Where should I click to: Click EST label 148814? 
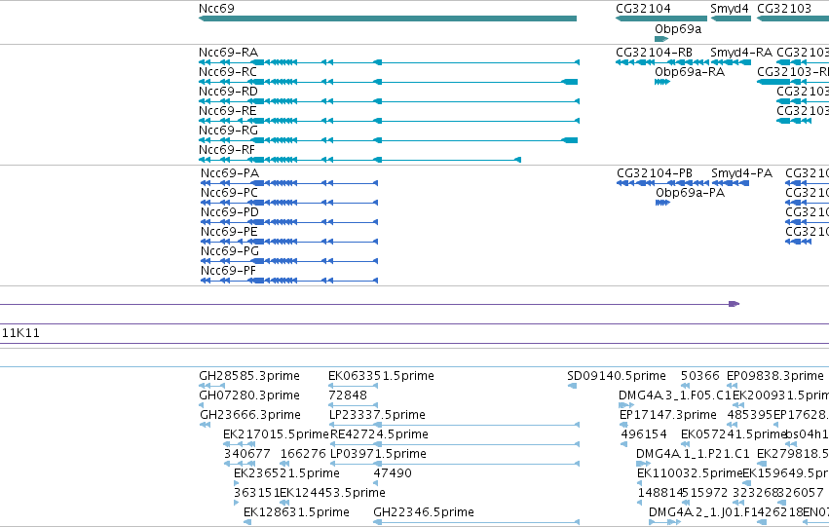(660, 493)
